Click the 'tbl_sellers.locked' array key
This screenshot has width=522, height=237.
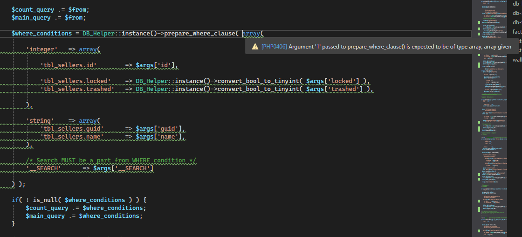pos(75,81)
